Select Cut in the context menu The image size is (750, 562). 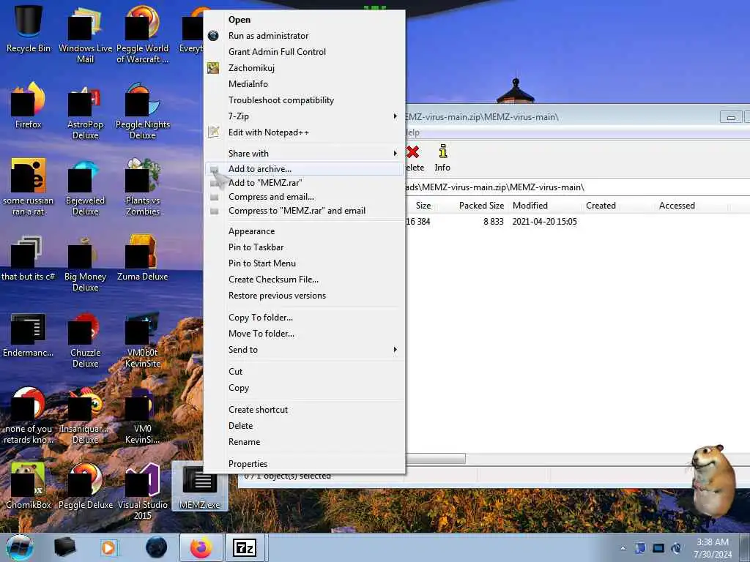point(305,372)
